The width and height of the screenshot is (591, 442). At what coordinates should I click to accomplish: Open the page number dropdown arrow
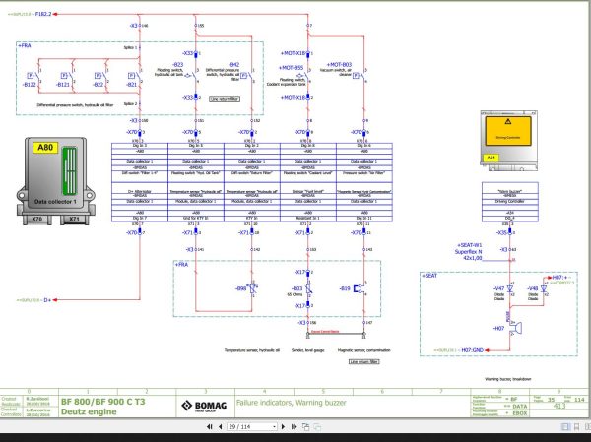point(275,427)
